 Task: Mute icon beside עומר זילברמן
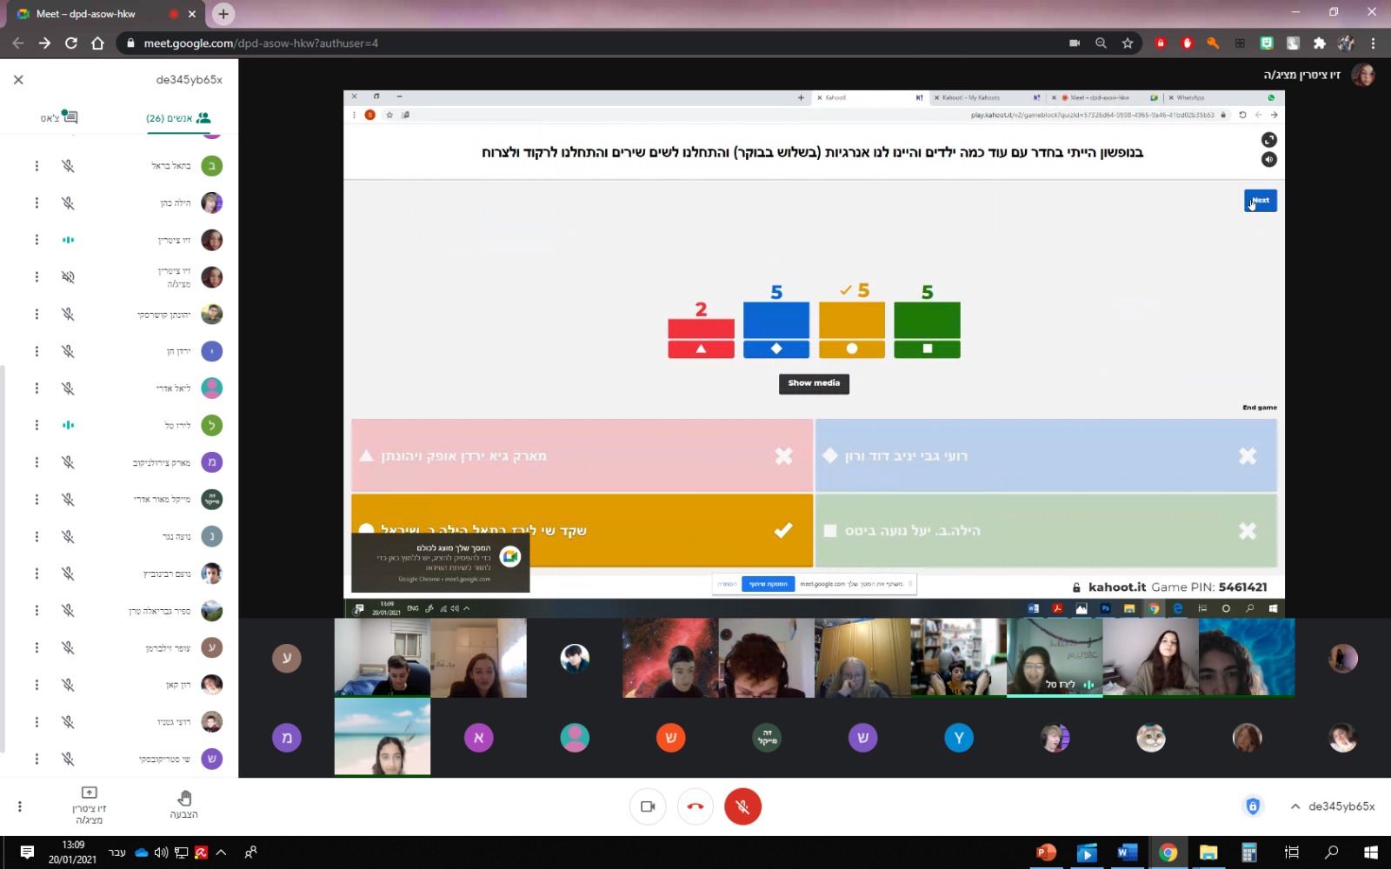[x=68, y=647]
